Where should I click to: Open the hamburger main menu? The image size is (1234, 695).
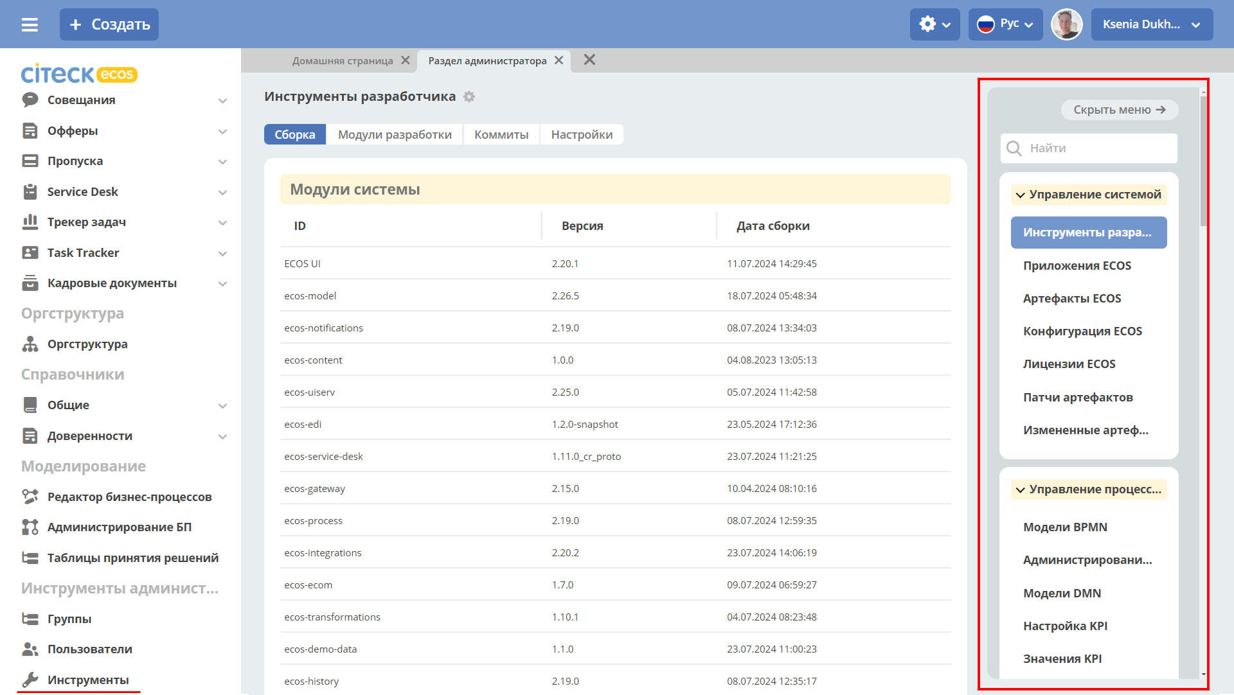click(x=30, y=24)
